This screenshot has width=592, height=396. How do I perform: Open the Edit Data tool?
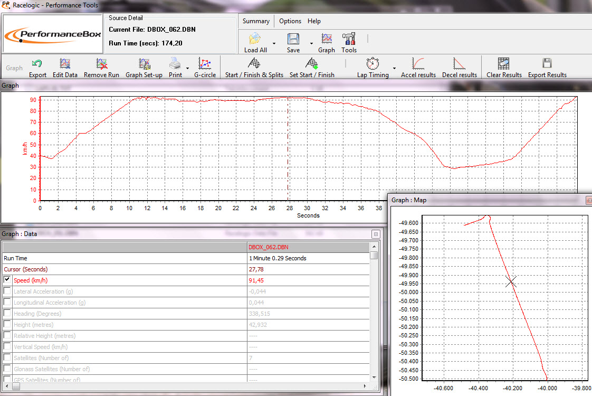tap(65, 63)
